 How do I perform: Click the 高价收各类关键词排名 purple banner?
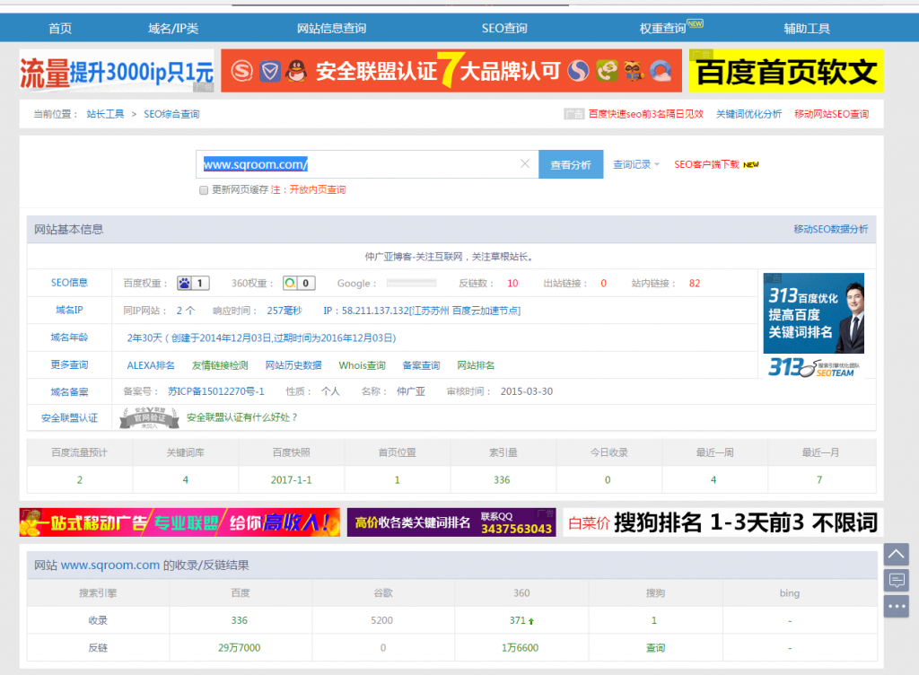coord(451,522)
